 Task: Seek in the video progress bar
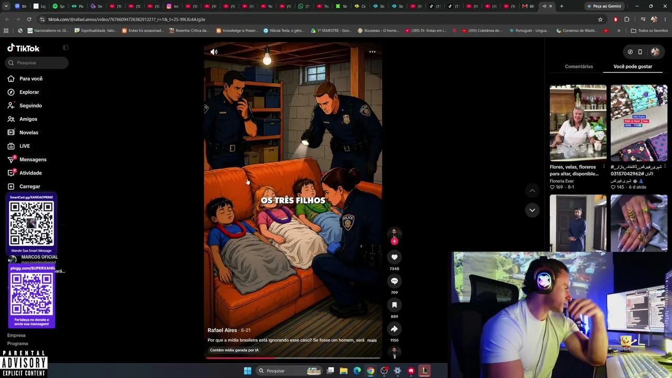pyautogui.click(x=293, y=358)
